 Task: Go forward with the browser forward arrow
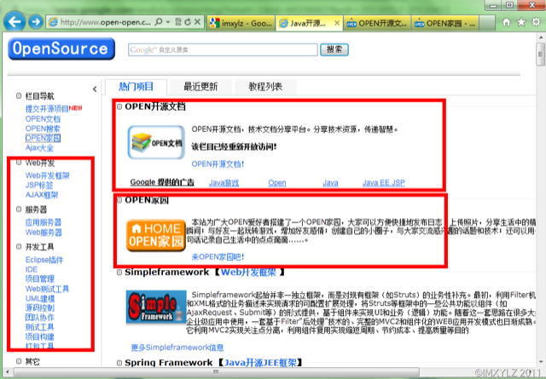pyautogui.click(x=36, y=22)
